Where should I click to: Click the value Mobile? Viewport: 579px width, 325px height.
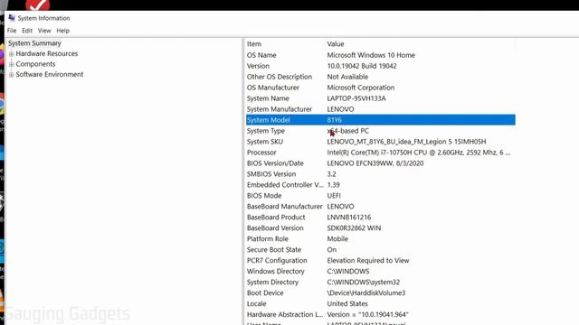[337, 238]
